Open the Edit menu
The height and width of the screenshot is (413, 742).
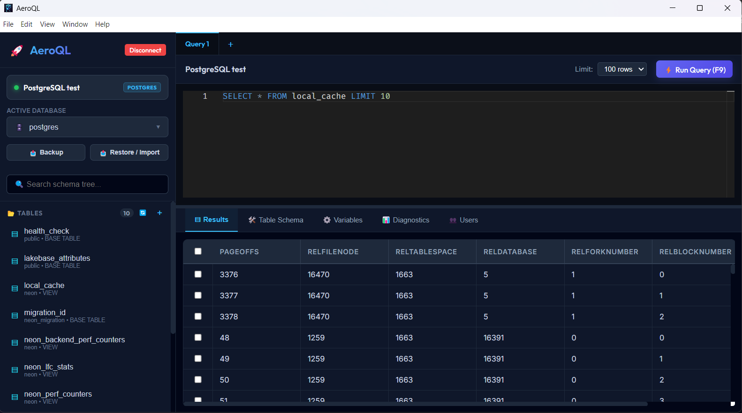[x=26, y=24]
